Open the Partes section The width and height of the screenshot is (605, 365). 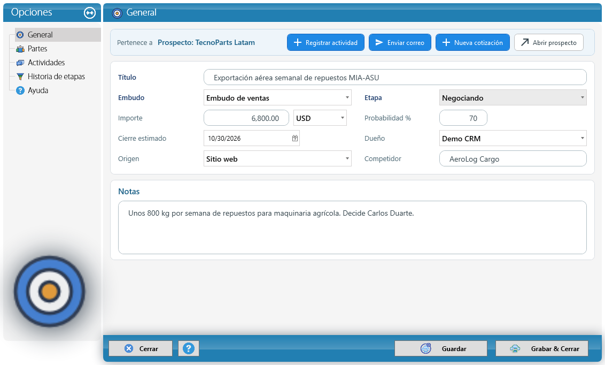point(37,49)
